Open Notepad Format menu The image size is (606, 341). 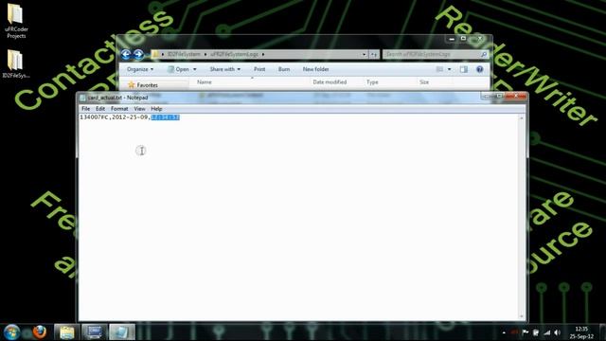tap(119, 109)
